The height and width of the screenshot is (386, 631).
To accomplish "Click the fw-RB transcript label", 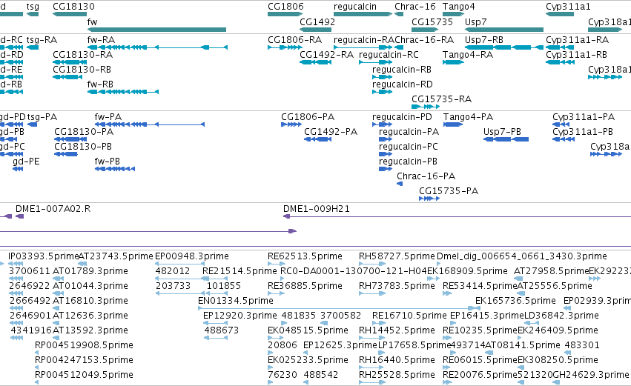I will (100, 84).
